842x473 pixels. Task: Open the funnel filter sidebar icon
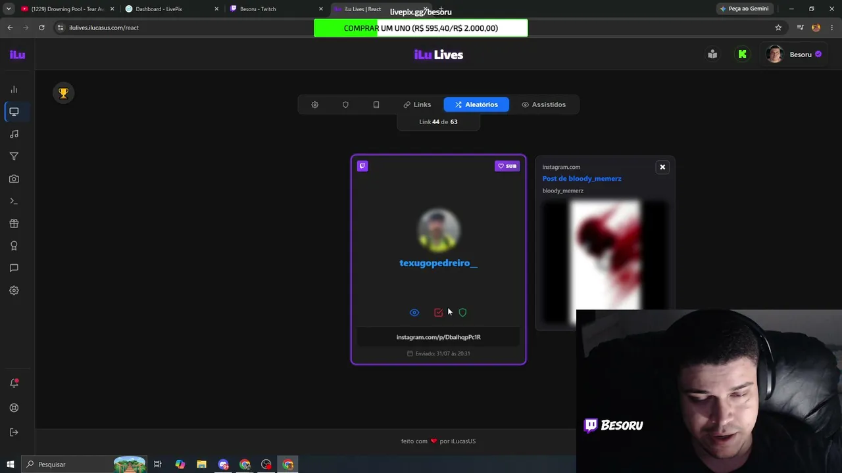pyautogui.click(x=14, y=156)
